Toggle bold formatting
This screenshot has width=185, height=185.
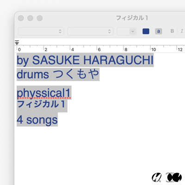click(172, 31)
